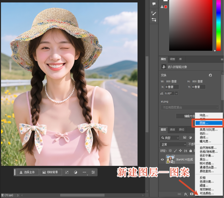This screenshot has height=198, width=224.
Task: Switch to the 库 tab
Action: pos(180,59)
